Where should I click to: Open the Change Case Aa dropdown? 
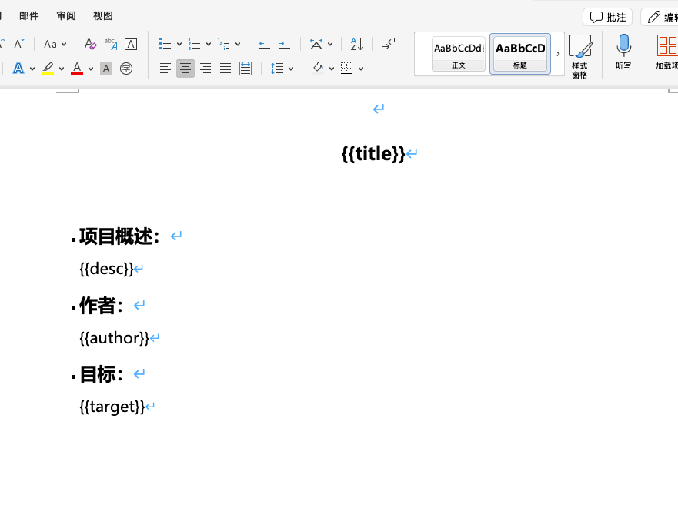55,44
